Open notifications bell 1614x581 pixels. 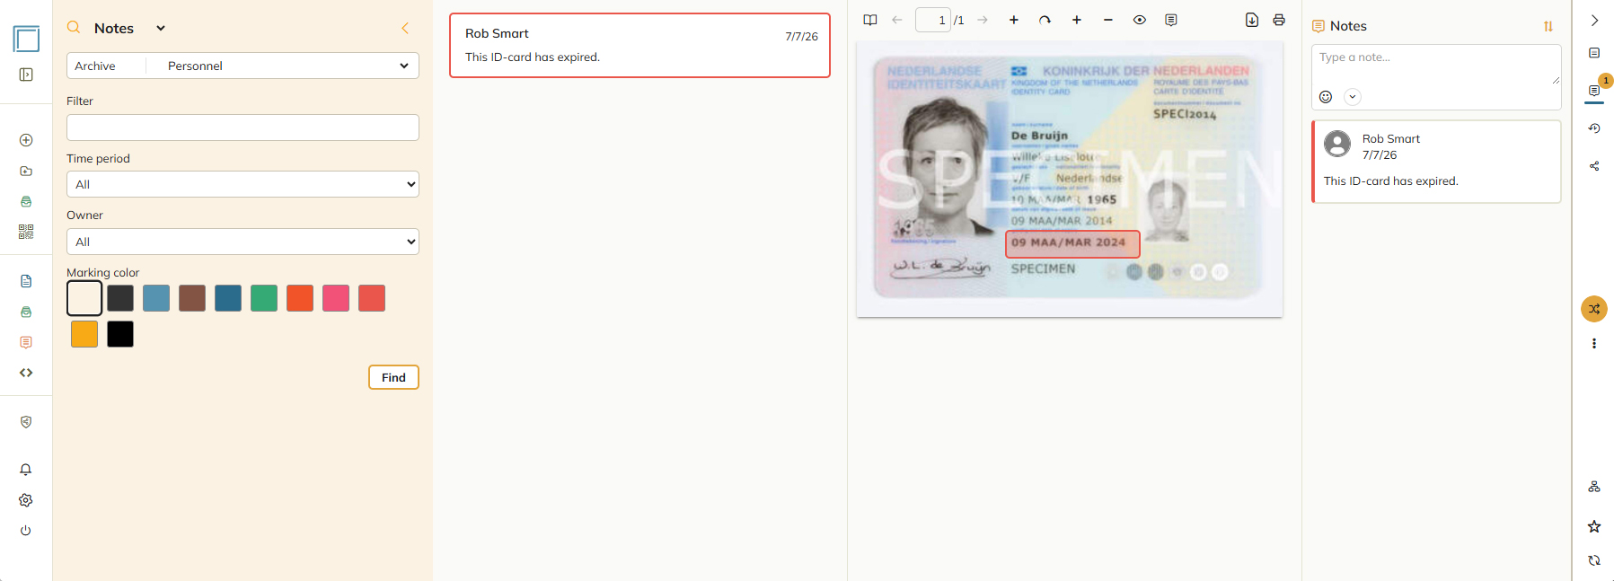point(26,470)
